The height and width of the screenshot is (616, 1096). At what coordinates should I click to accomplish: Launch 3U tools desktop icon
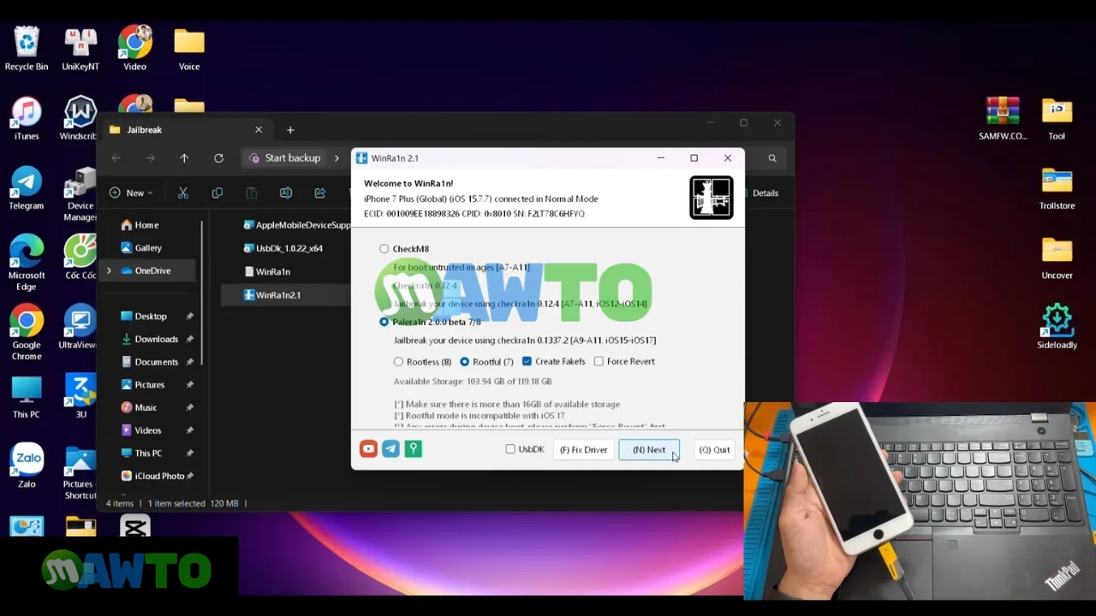80,398
